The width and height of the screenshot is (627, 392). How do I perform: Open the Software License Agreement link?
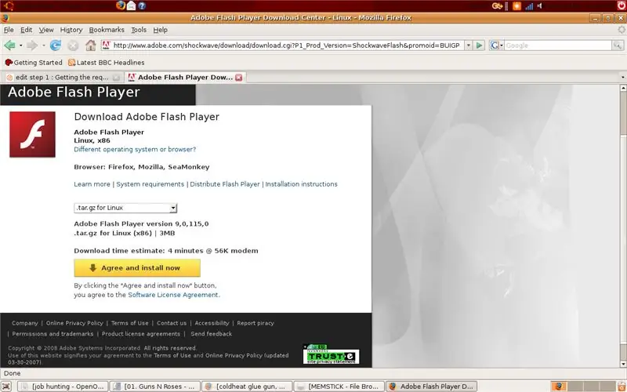click(x=173, y=295)
